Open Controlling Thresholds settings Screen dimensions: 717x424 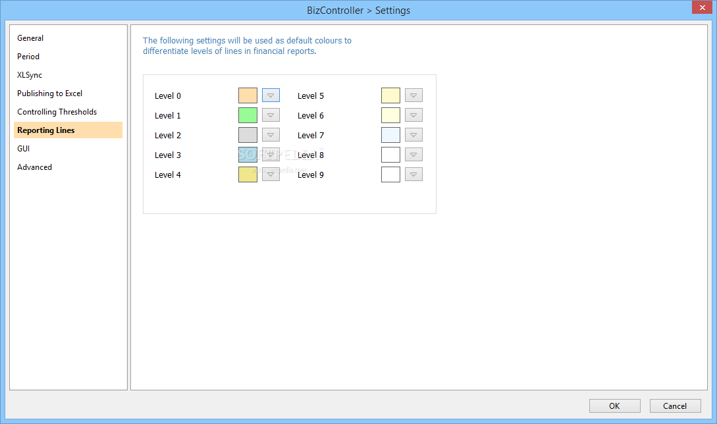[x=68, y=112]
